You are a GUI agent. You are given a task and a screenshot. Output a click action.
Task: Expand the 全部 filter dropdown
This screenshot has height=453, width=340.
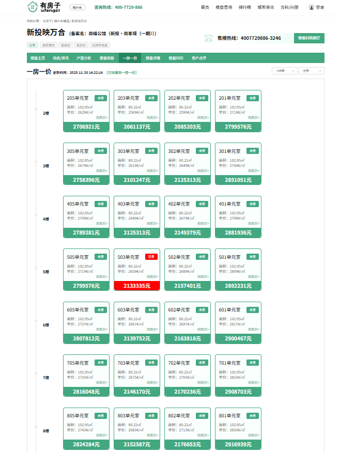(x=311, y=71)
